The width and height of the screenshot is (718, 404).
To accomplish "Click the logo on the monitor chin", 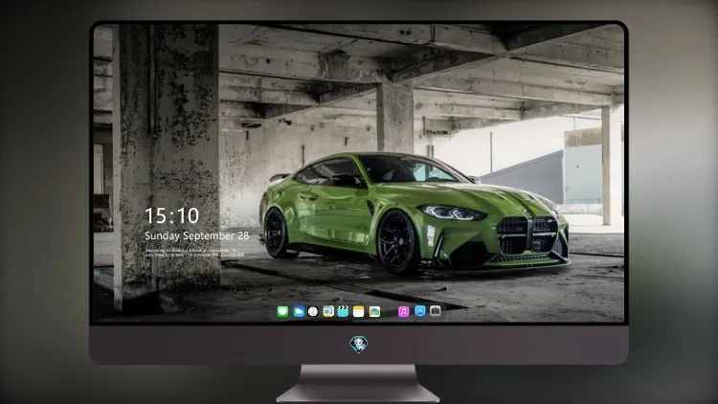I will click(359, 345).
